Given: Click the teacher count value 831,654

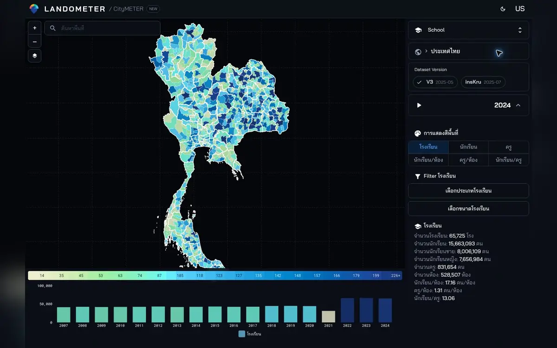Looking at the screenshot, I should [447, 267].
